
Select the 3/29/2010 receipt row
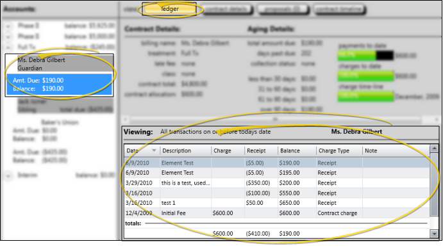(x=277, y=182)
